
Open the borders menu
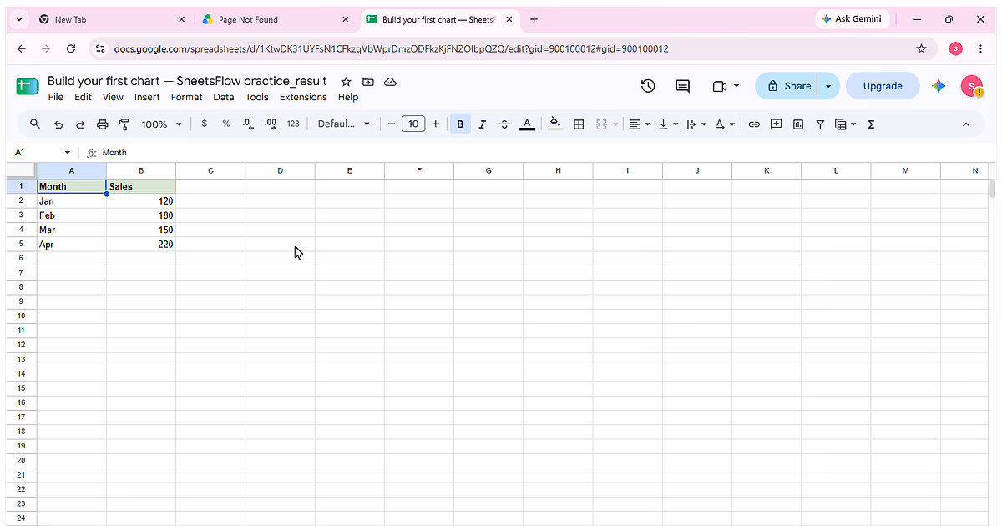point(579,124)
